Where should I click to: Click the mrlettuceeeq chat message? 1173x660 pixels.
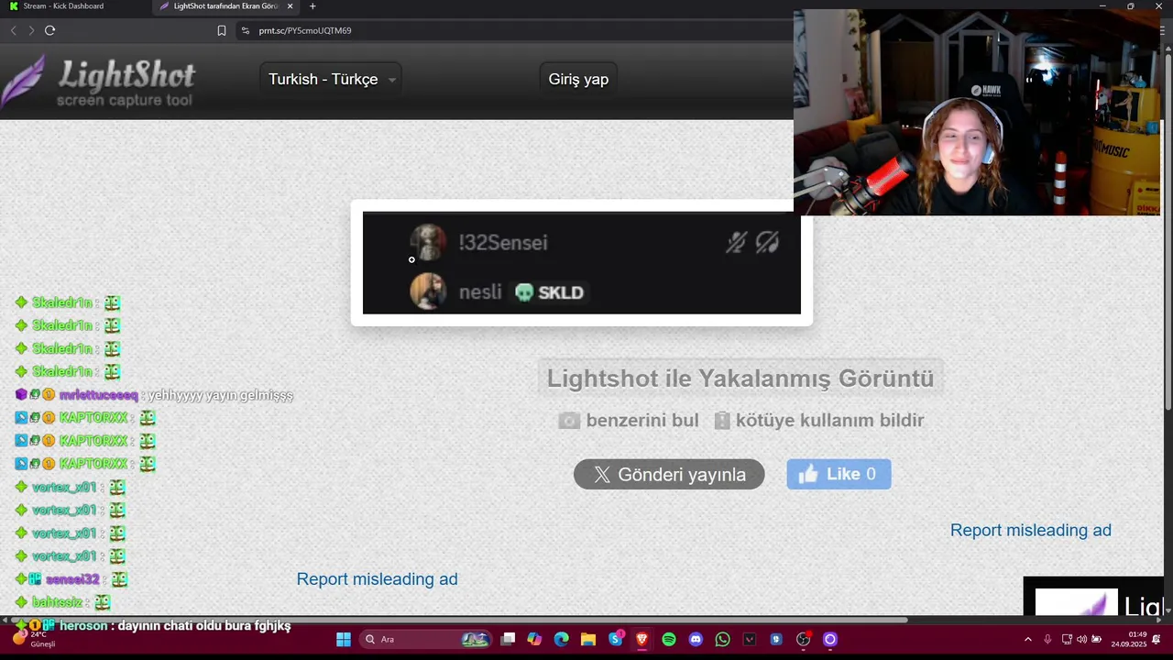click(x=154, y=395)
